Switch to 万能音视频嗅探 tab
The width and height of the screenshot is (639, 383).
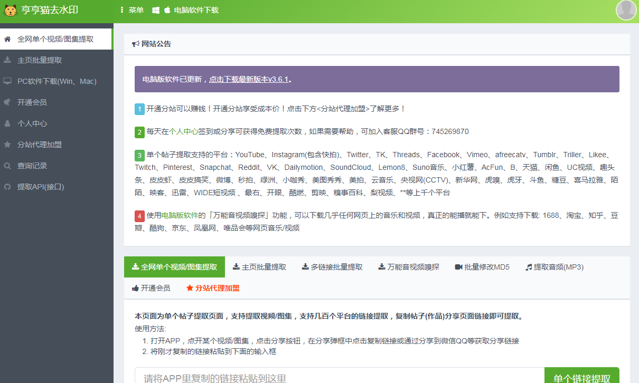[x=408, y=267]
